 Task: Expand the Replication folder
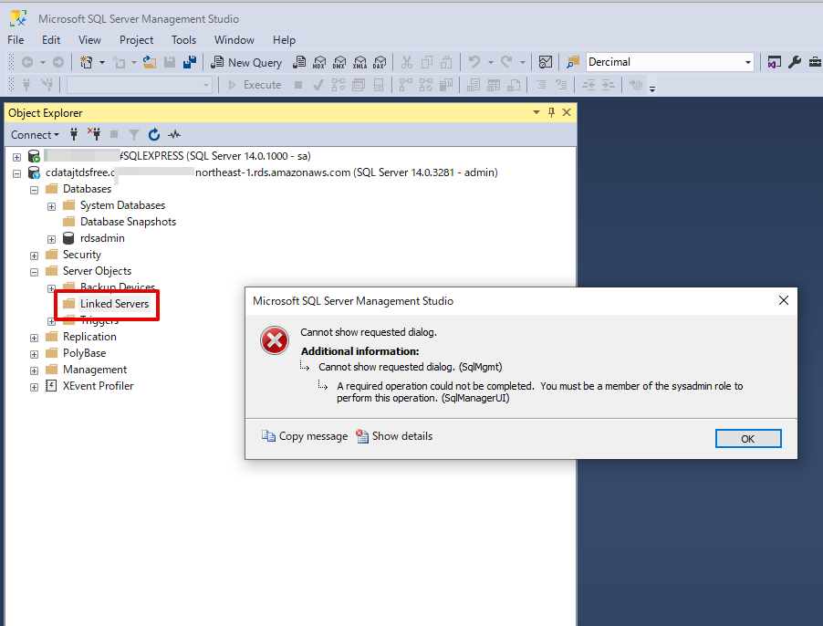click(34, 338)
